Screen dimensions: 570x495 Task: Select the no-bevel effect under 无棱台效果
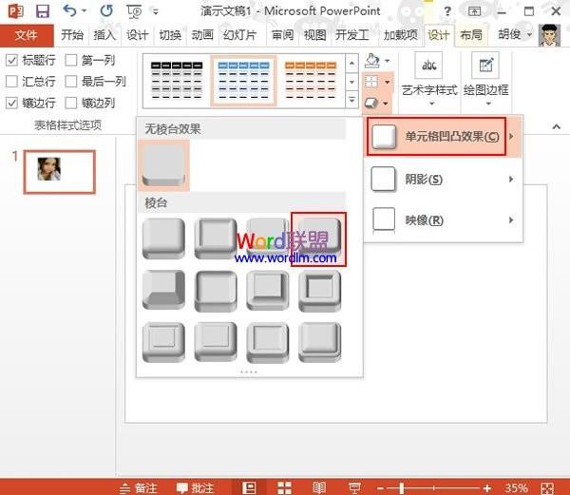pos(163,165)
